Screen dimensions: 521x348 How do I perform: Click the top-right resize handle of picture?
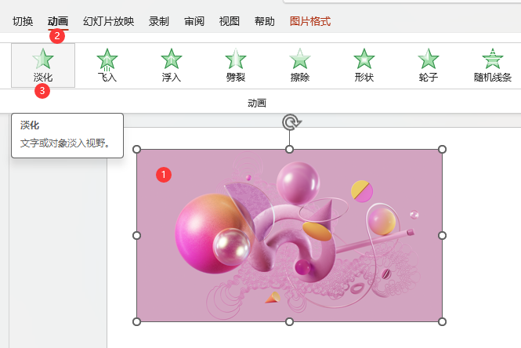pos(442,149)
